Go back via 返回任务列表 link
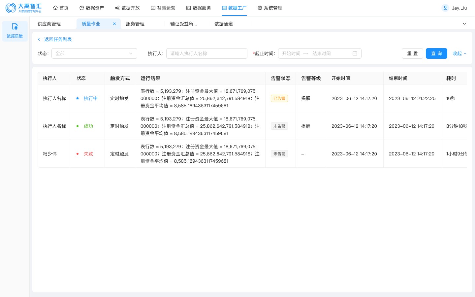 [x=58, y=39]
